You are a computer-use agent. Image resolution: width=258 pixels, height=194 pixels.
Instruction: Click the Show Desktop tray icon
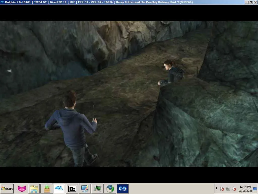tap(255, 189)
